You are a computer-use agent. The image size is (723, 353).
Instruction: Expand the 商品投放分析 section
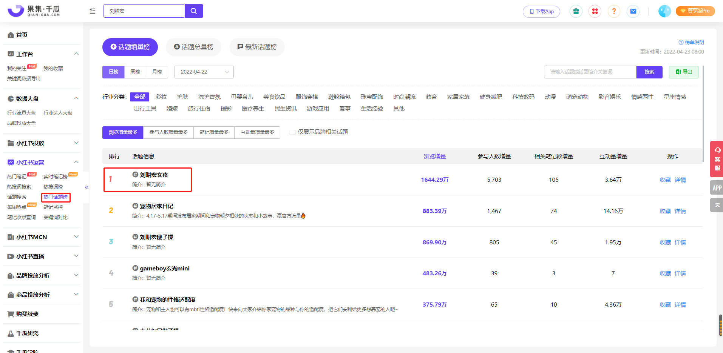coord(76,295)
